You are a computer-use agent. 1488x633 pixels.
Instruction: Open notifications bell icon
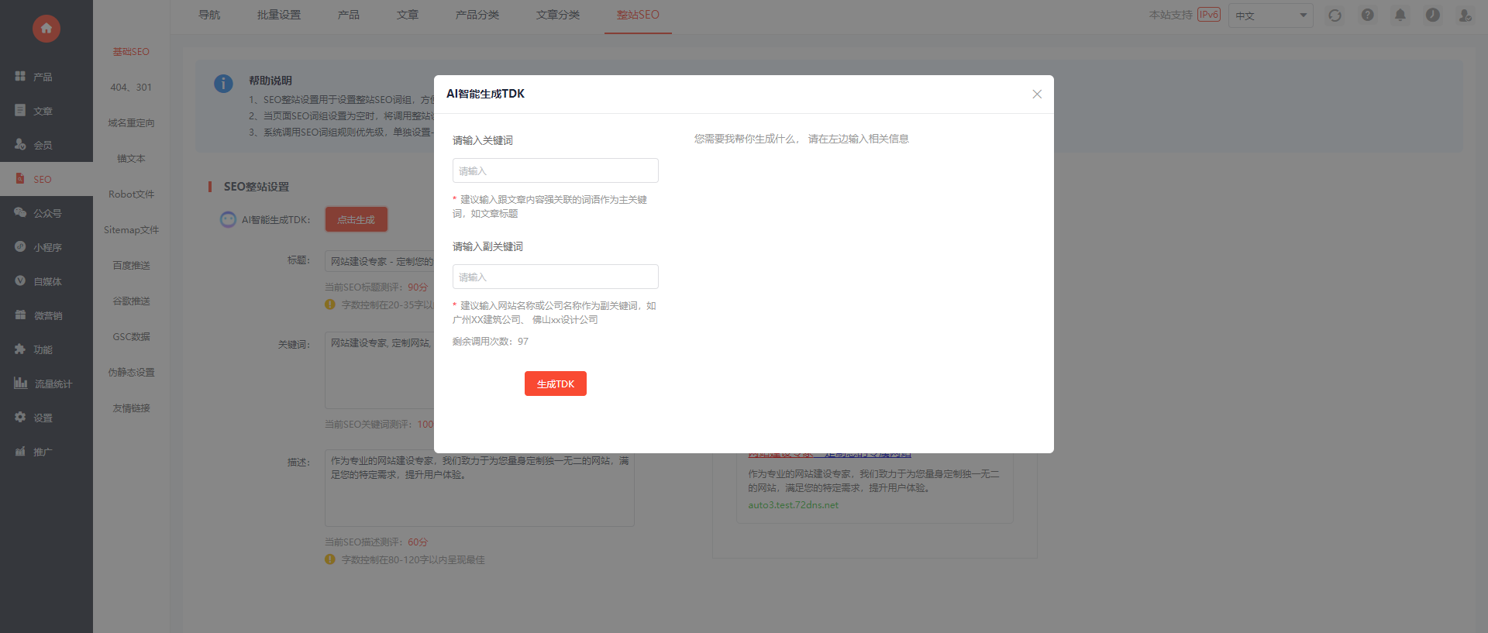(1400, 15)
